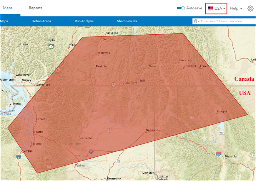Screen dimensions: 256x181
Task: Switch to the Maps top tab
Action: coord(8,8)
